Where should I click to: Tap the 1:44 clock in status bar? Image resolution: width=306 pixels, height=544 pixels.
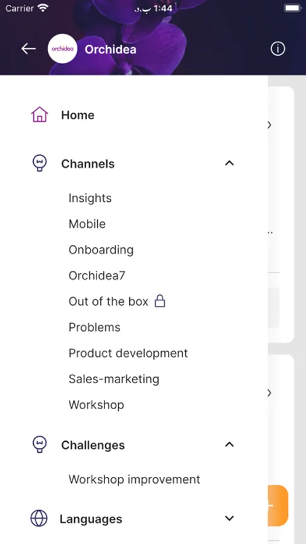click(x=163, y=8)
